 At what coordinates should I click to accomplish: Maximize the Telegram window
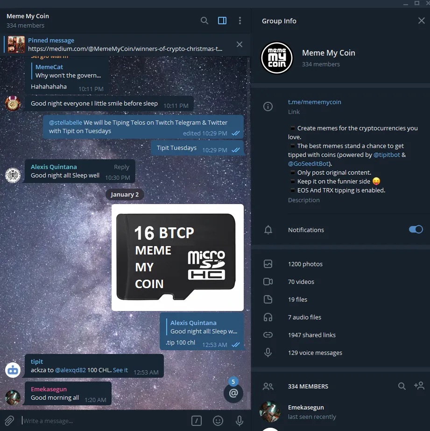pos(417,3)
